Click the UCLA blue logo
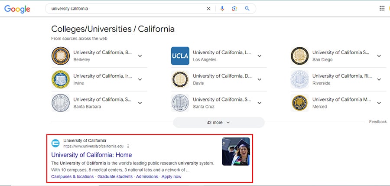 (x=180, y=56)
